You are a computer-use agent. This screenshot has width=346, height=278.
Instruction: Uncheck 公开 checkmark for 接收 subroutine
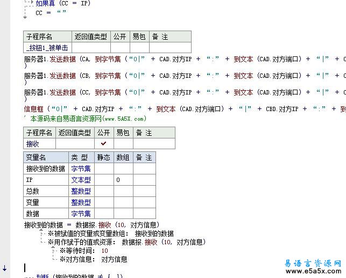coord(104,143)
